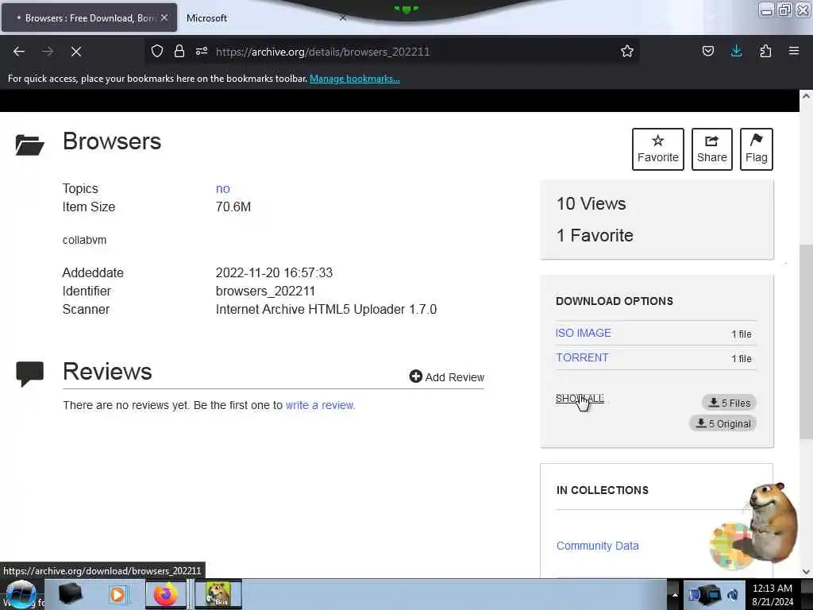
Task: Go back with the browser back arrow
Action: [x=19, y=52]
